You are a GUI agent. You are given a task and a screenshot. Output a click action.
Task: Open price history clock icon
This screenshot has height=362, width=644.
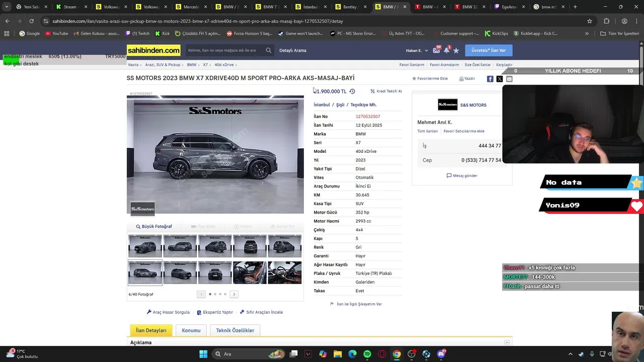click(x=352, y=92)
